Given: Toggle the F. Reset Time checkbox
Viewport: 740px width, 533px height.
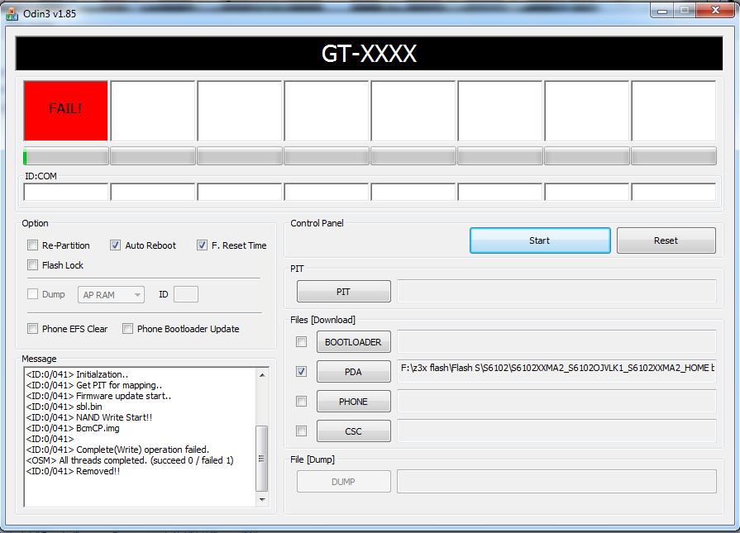Looking at the screenshot, I should click(x=202, y=245).
